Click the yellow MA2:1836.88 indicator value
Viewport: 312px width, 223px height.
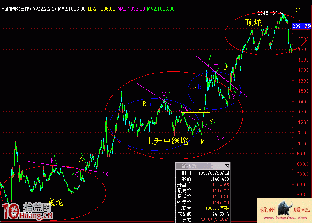pos(101,9)
